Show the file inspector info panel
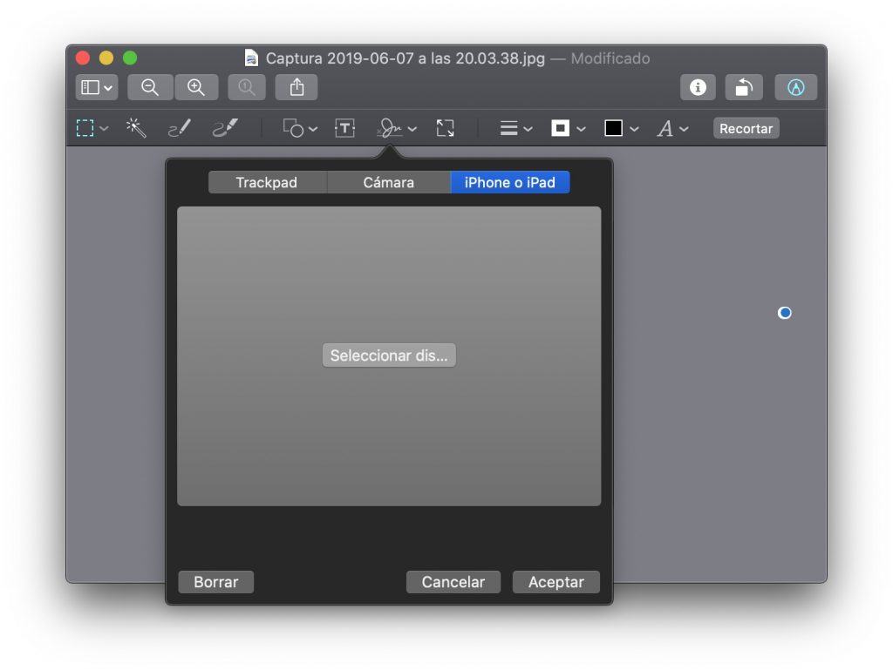893x670 pixels. tap(697, 86)
